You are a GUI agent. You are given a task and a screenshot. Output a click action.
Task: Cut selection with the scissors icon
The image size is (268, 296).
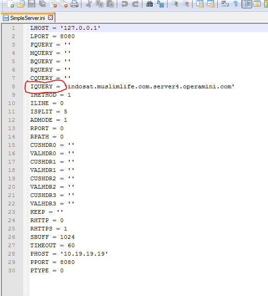point(88,4)
